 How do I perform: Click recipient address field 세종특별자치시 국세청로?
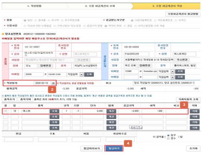click(x=149, y=60)
